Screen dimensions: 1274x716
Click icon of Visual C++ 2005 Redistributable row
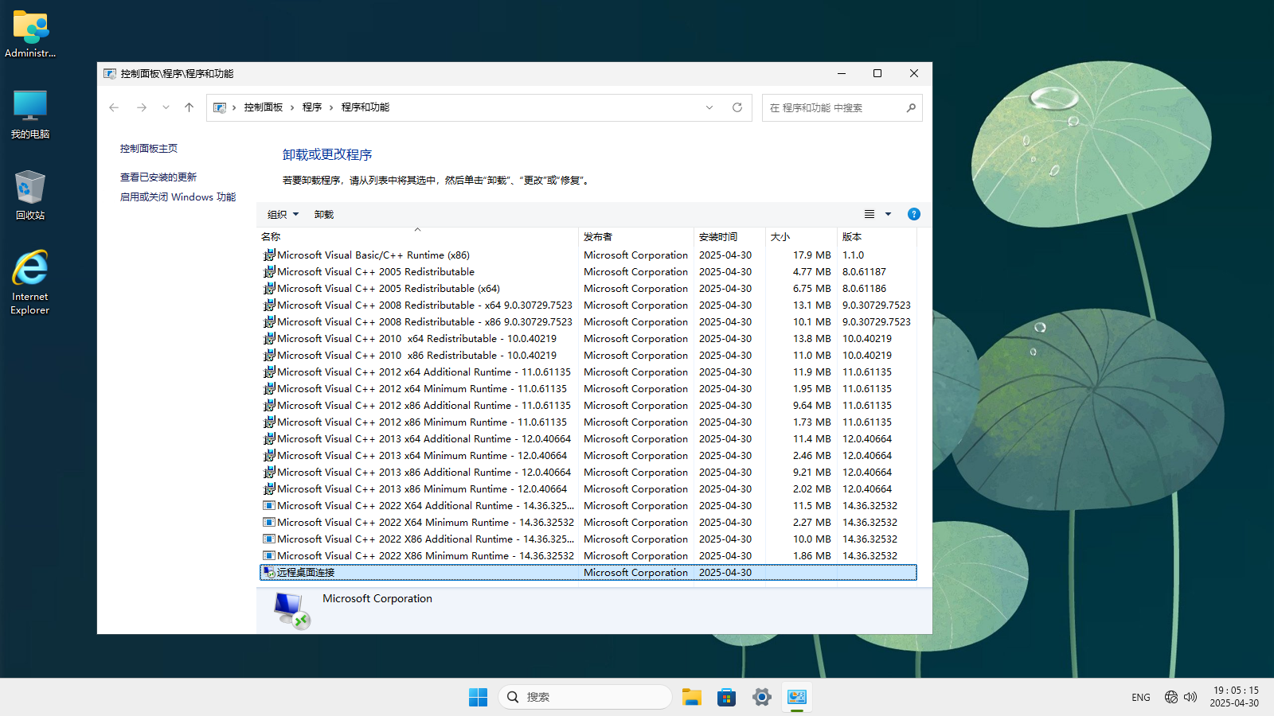click(x=269, y=272)
